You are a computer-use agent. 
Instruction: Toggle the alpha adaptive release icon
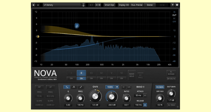(x=145, y=105)
